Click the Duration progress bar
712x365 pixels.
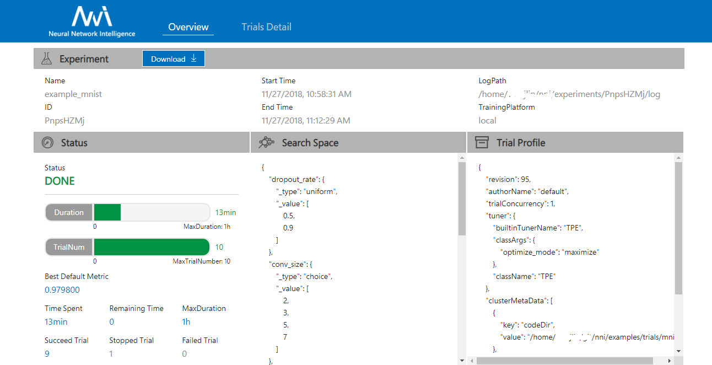152,212
